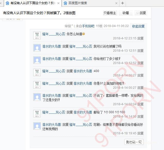Click 回复 next to 2018-4-18 19:45
Screen dimensions: 164x150
click(141, 133)
